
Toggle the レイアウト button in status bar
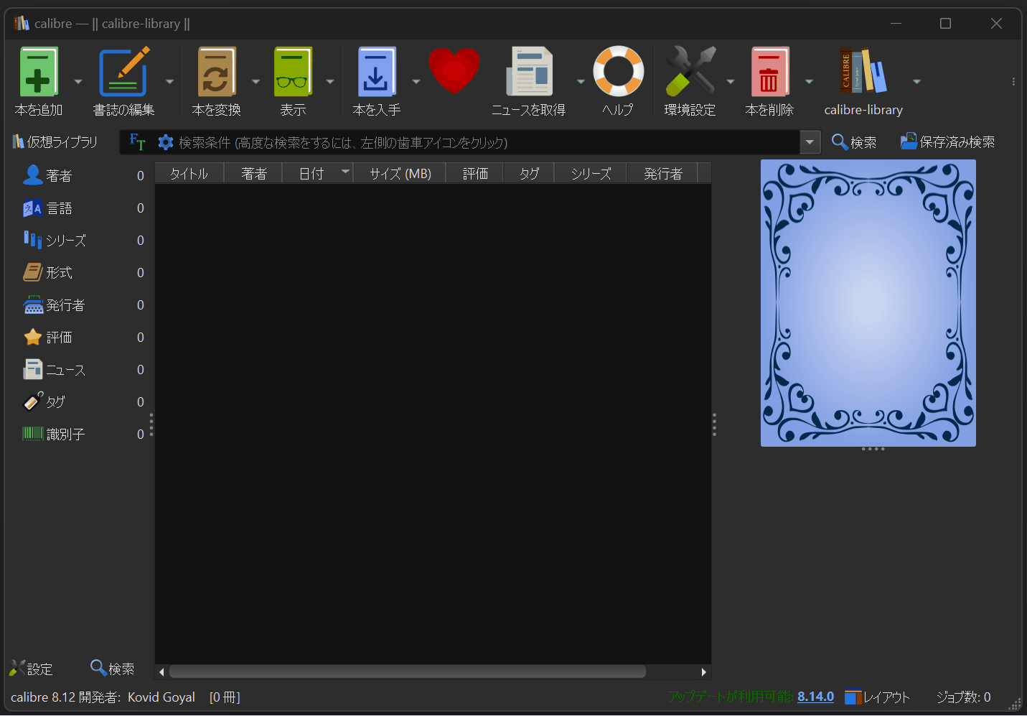[x=877, y=696]
